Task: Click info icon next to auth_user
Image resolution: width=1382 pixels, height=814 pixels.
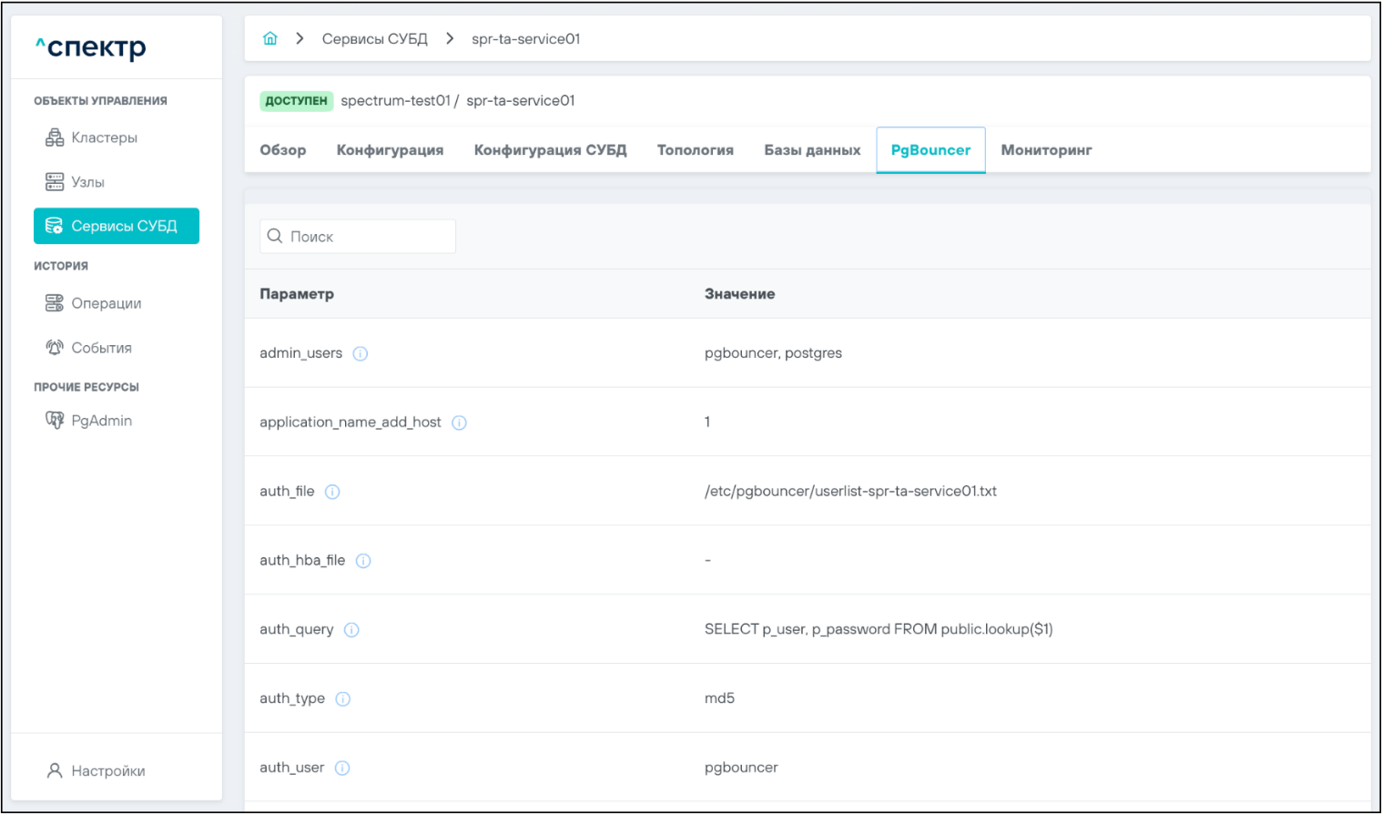Action: point(342,768)
